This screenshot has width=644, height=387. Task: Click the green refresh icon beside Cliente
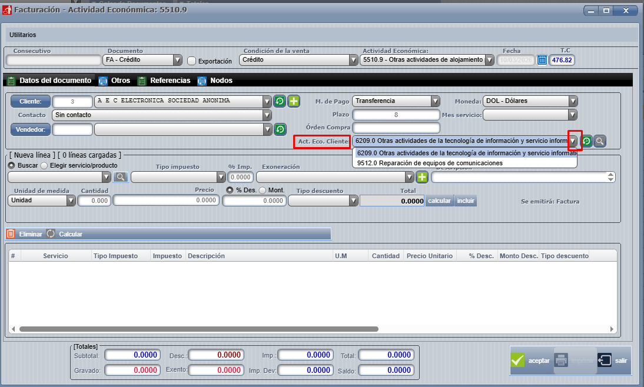point(280,101)
